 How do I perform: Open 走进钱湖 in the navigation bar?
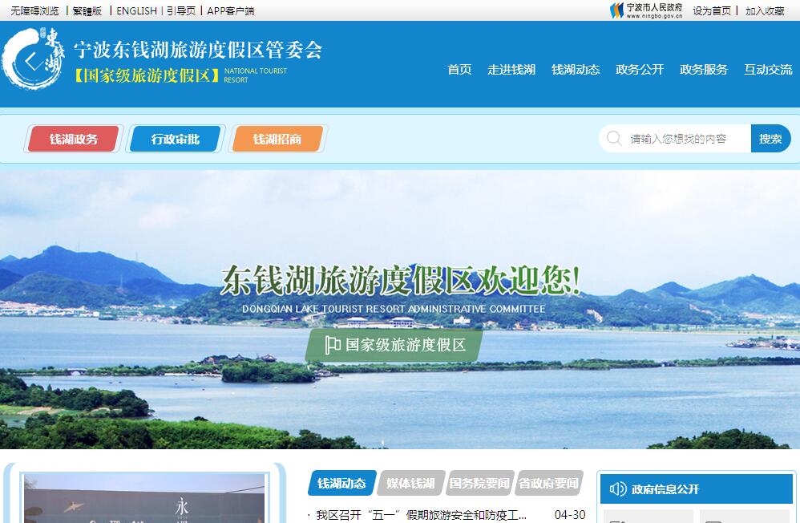tap(511, 70)
